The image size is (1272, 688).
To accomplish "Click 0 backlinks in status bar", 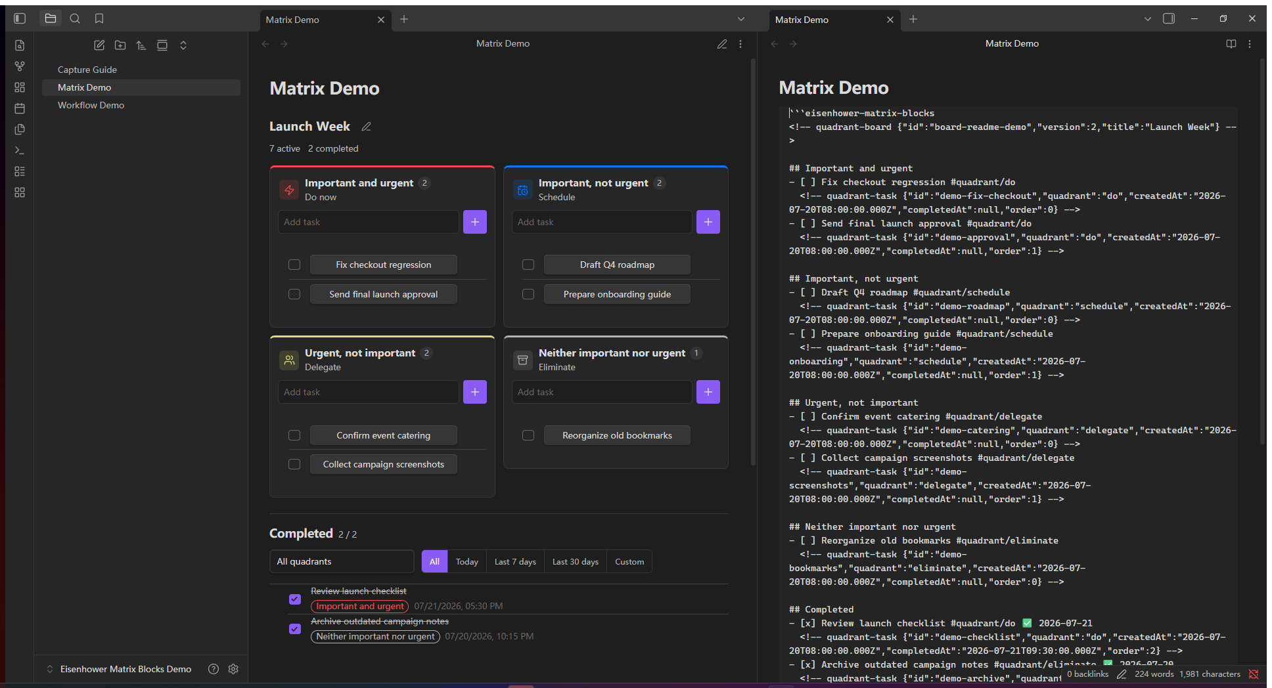I will (x=1087, y=674).
